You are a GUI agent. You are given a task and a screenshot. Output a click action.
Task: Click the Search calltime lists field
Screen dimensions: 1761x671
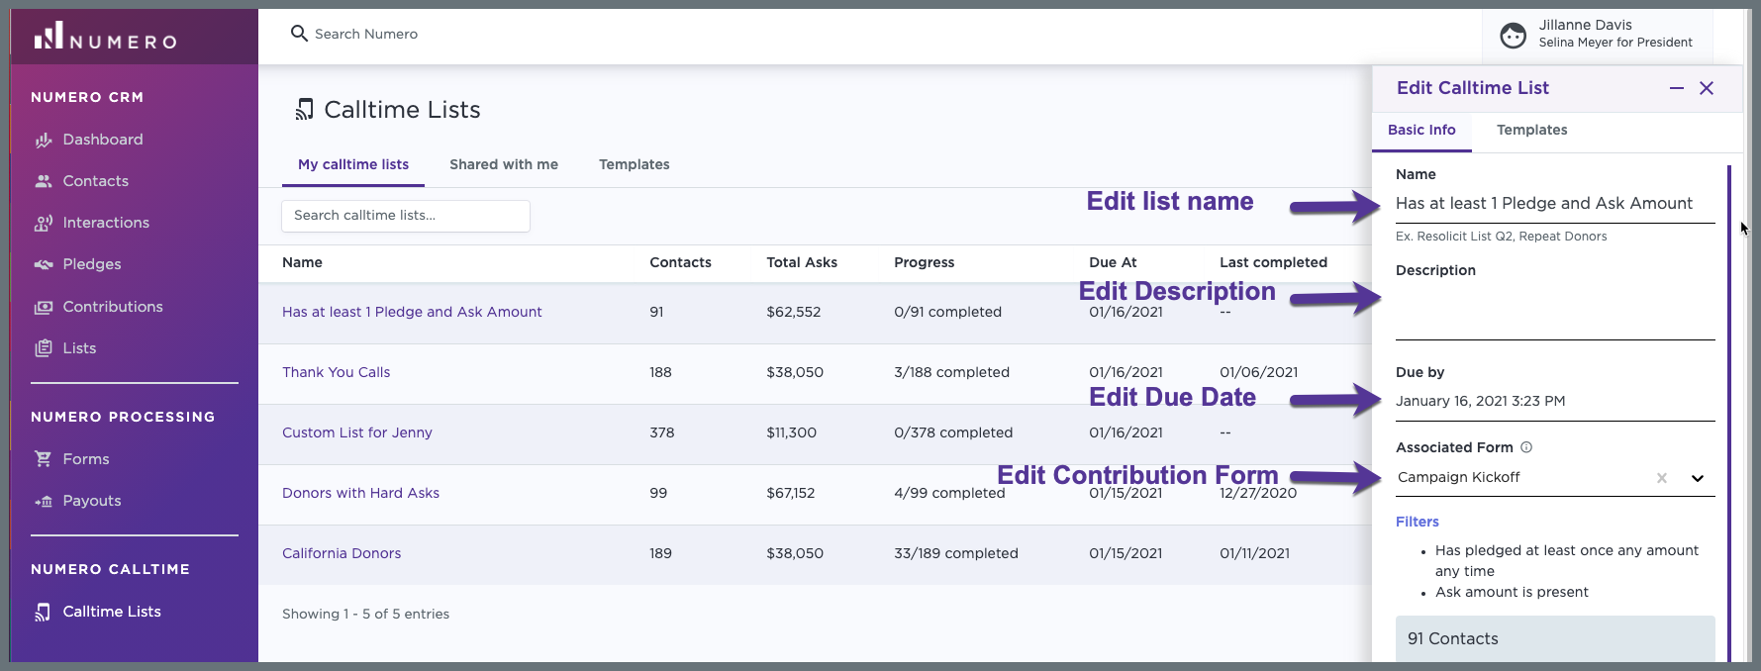click(406, 216)
